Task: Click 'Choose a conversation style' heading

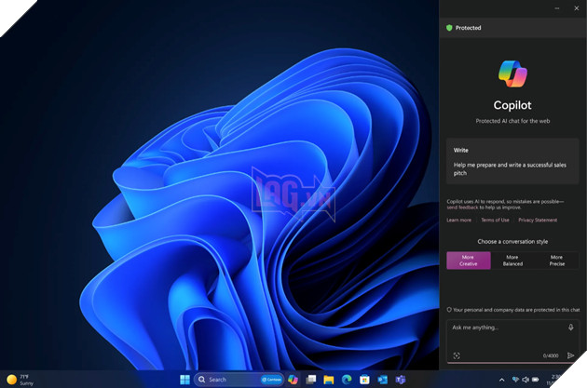Action: coord(512,242)
